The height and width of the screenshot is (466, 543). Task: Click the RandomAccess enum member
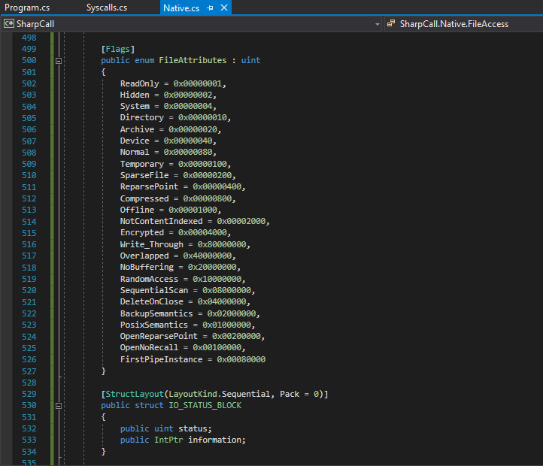tap(149, 279)
